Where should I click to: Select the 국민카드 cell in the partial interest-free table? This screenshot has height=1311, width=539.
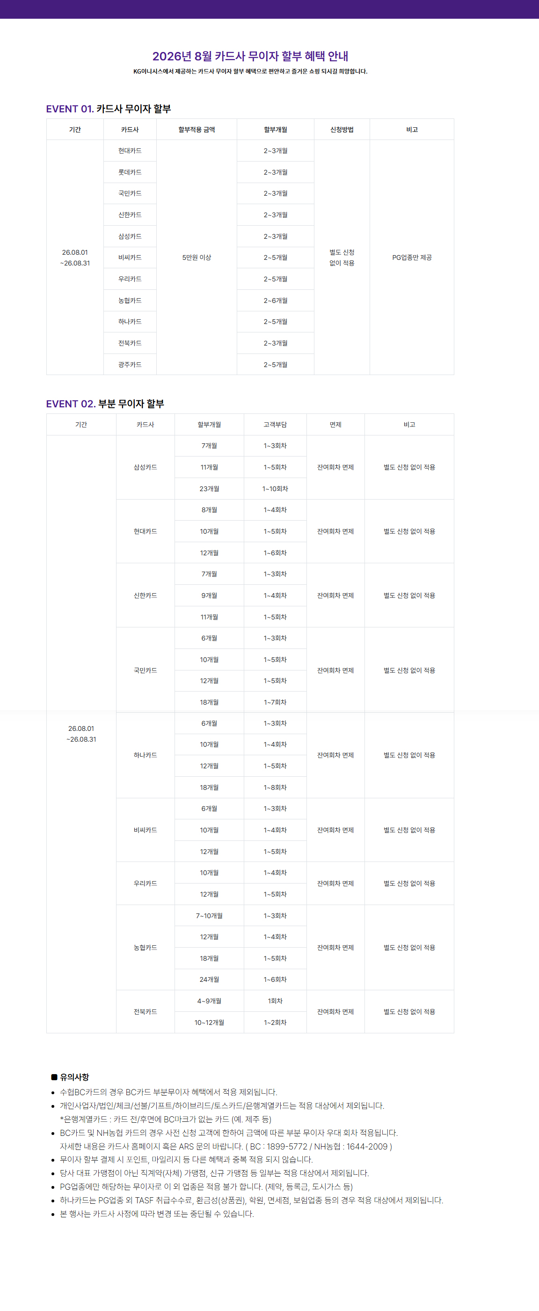[x=146, y=670]
